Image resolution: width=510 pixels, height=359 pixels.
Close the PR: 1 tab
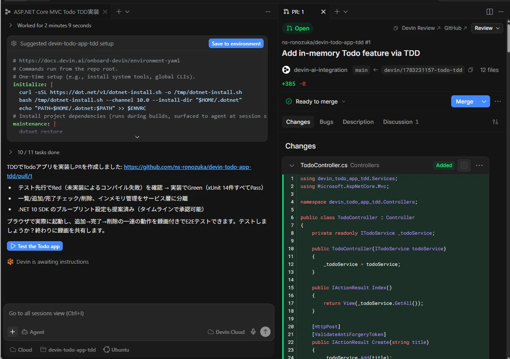pos(323,12)
